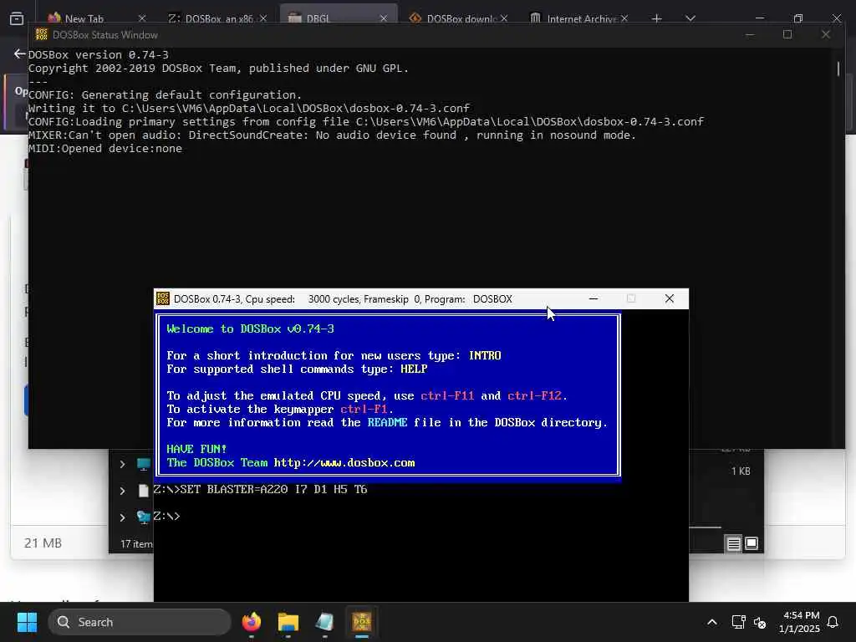Viewport: 856px width, 642px height.
Task: Close the DOSBox download browser tab
Action: (504, 18)
